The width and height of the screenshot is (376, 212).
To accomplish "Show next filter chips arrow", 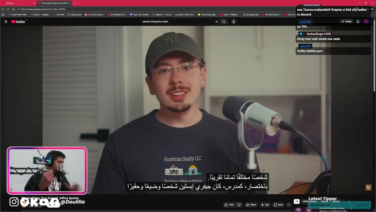I will coord(349,201).
